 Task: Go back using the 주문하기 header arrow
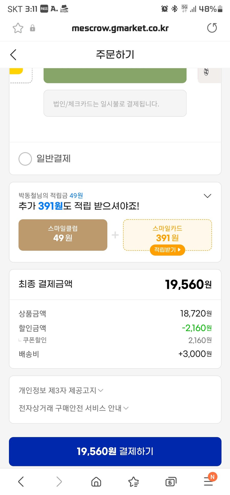click(x=13, y=55)
